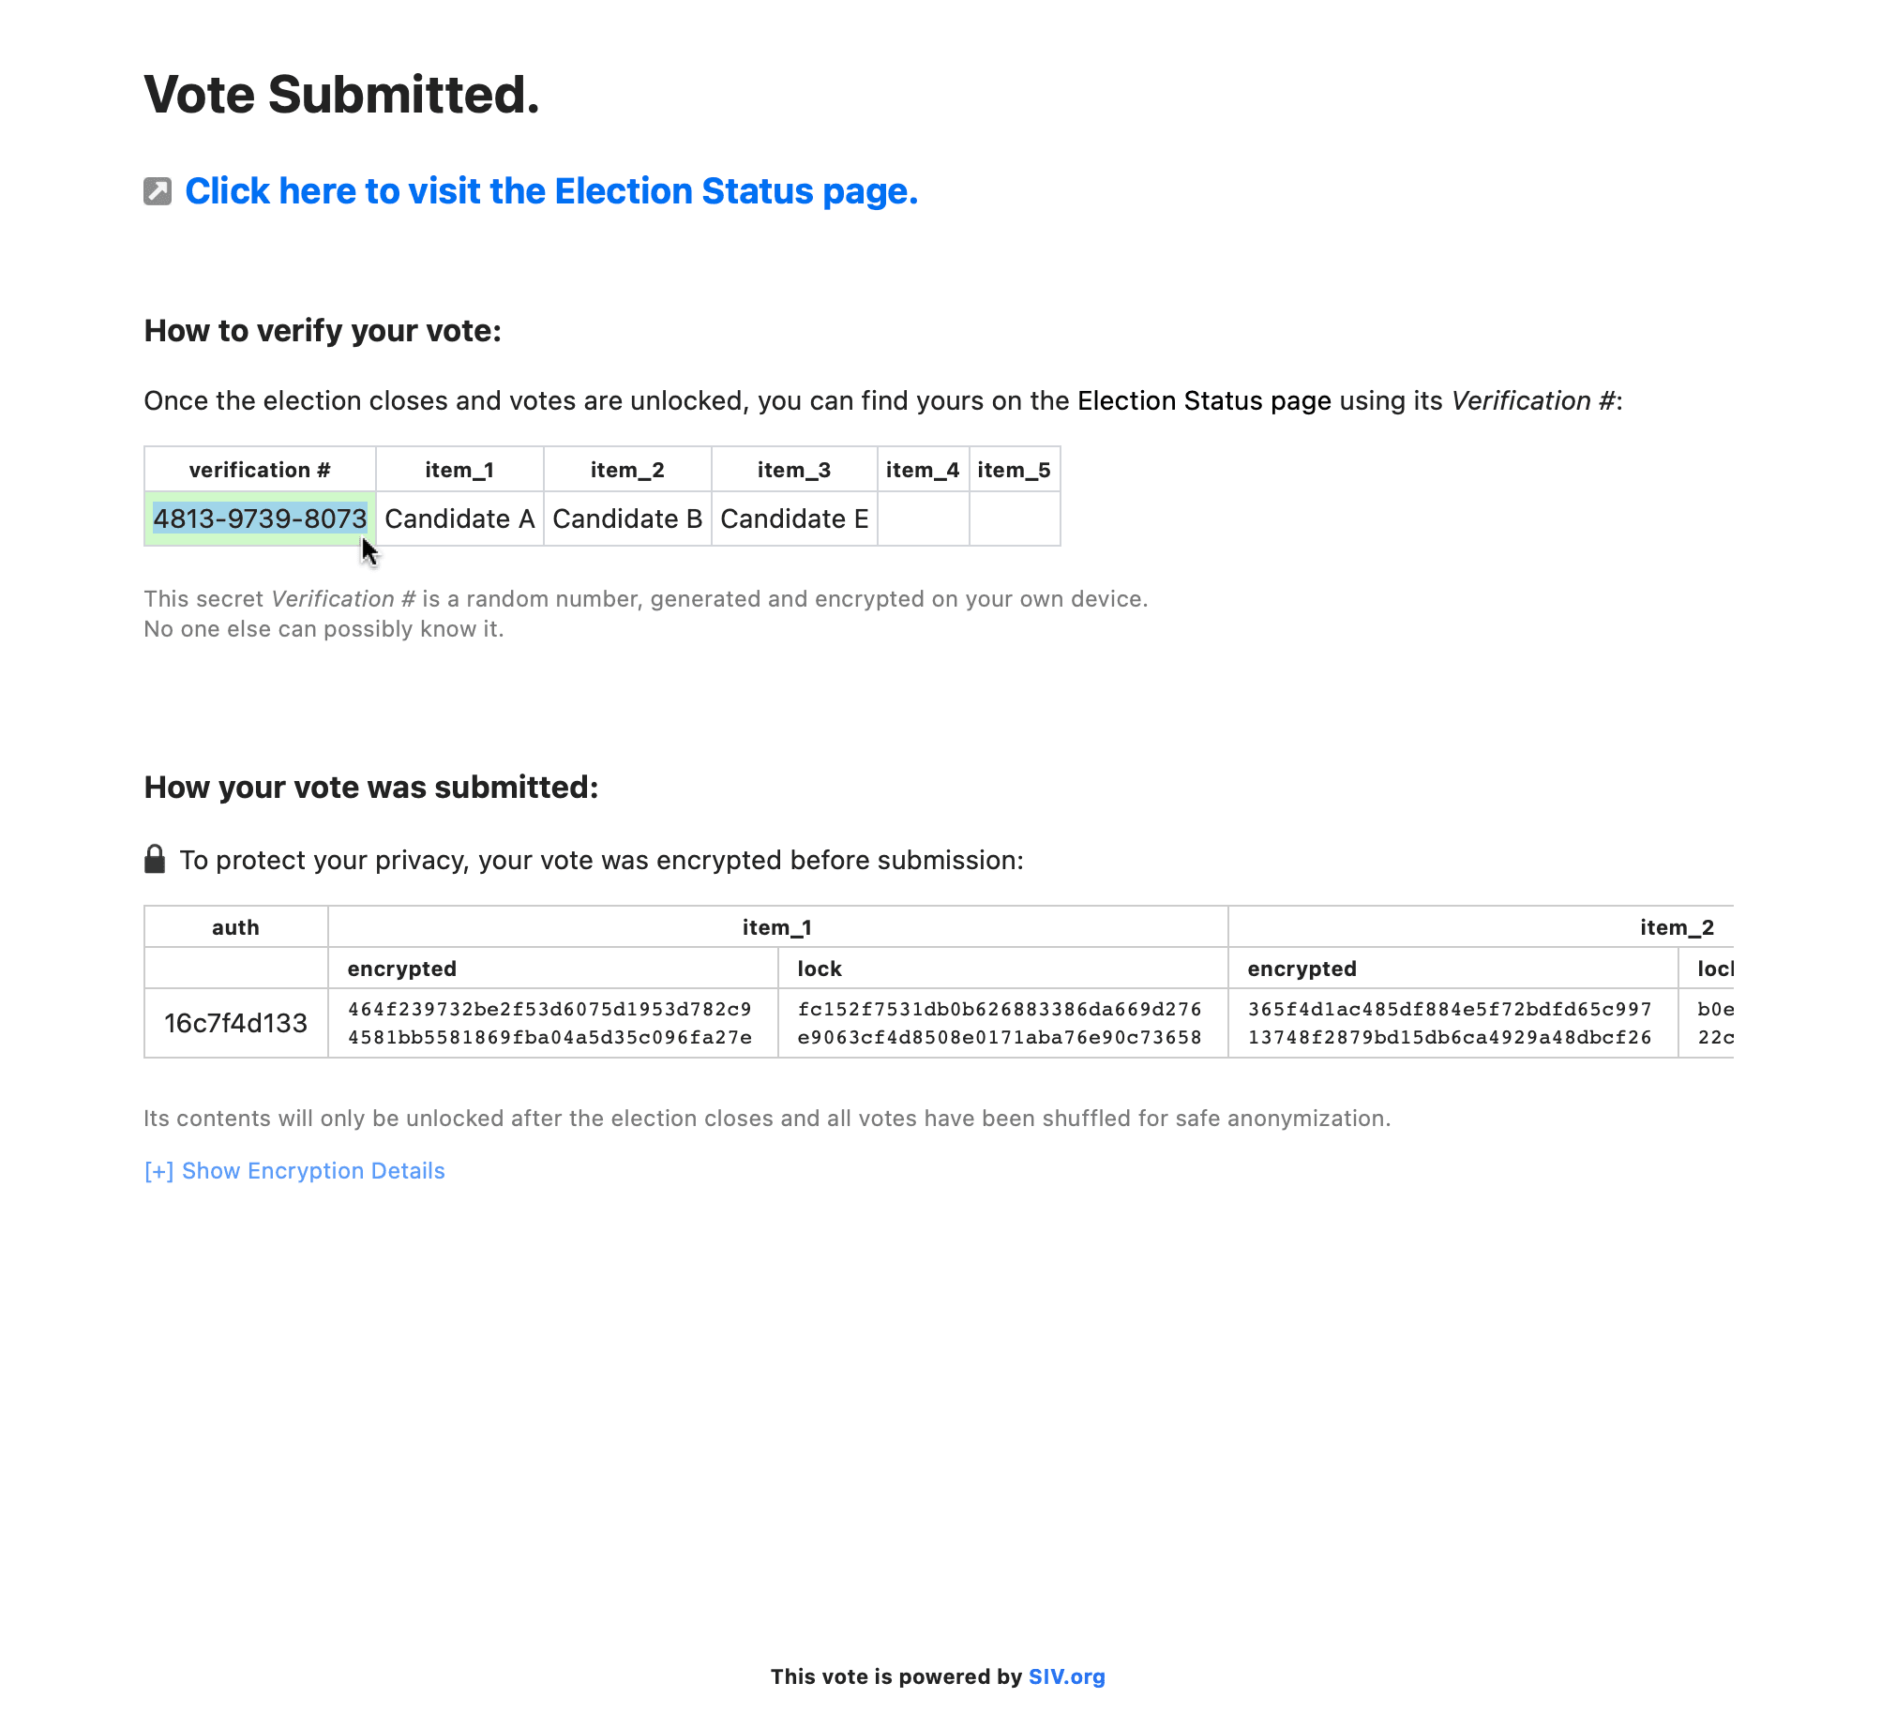
Task: Click the How your vote was submitted heading
Action: click(373, 787)
